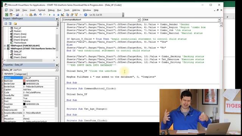Open the Window menu

click(x=87, y=10)
